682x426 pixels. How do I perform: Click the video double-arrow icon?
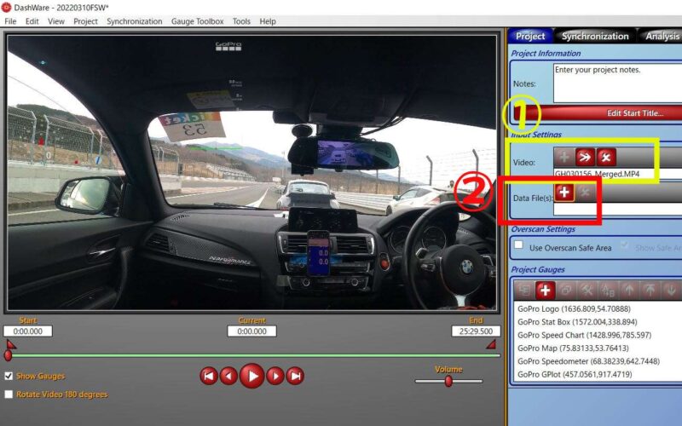point(585,157)
